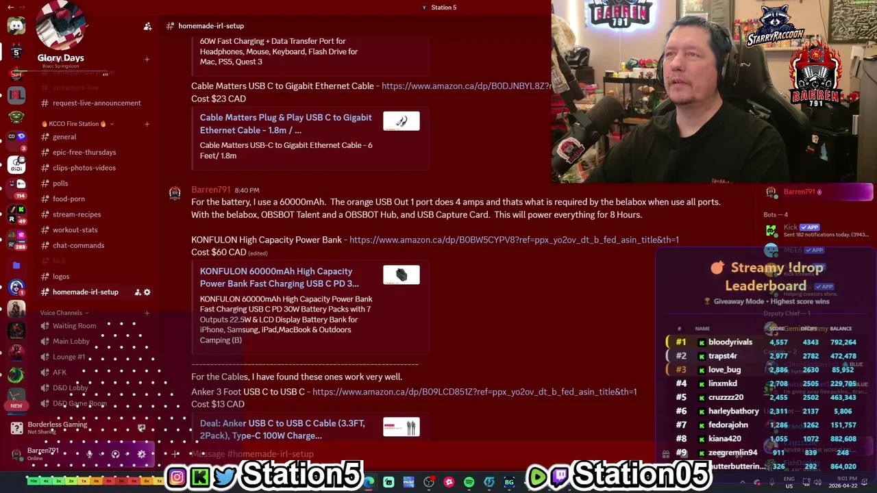Open user settings gear beside Barren791
The width and height of the screenshot is (877, 493).
(142, 454)
